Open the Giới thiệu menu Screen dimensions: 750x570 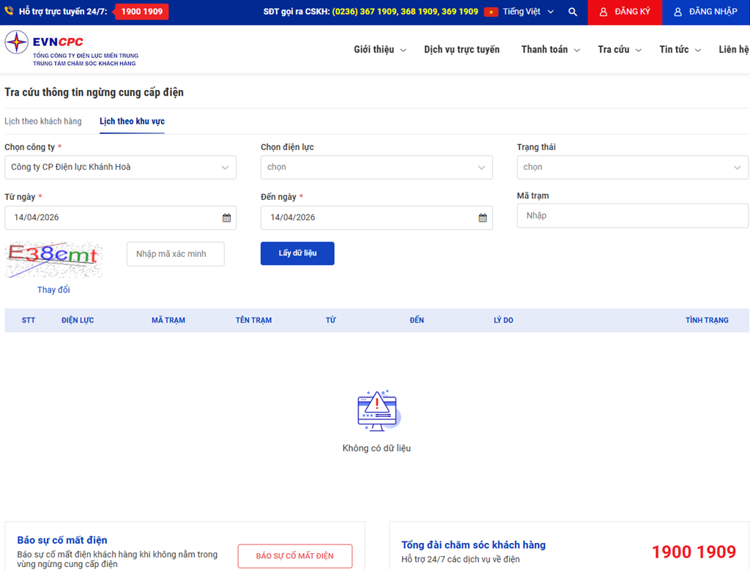[379, 50]
